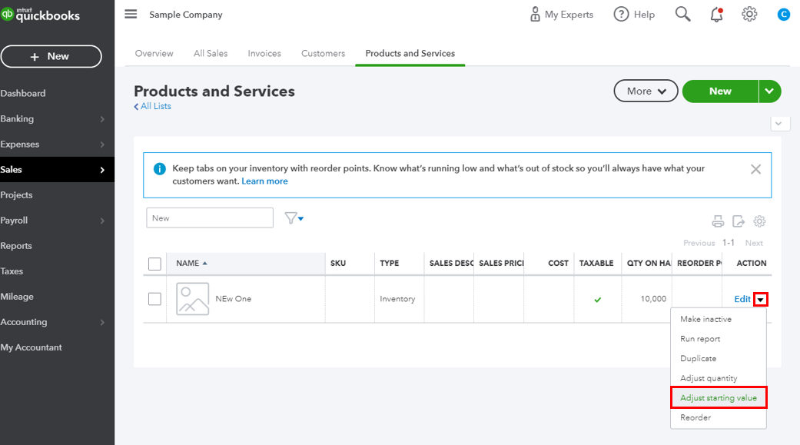This screenshot has height=445, width=800.
Task: Click the product search input field
Action: pyautogui.click(x=209, y=218)
